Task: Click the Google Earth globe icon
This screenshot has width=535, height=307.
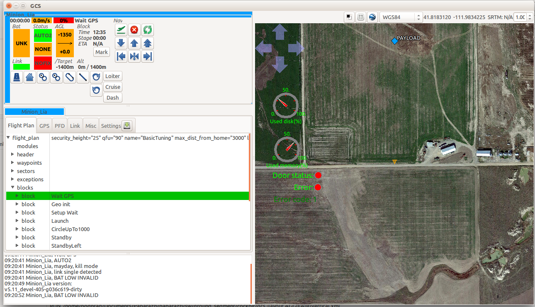Action: coord(372,17)
